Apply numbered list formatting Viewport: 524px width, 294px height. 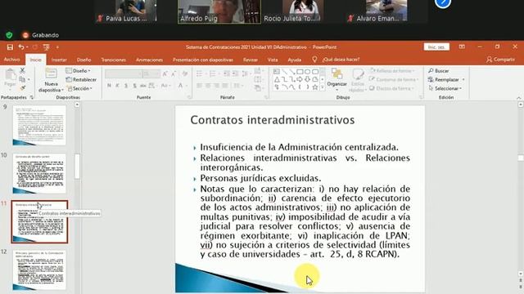coord(213,74)
